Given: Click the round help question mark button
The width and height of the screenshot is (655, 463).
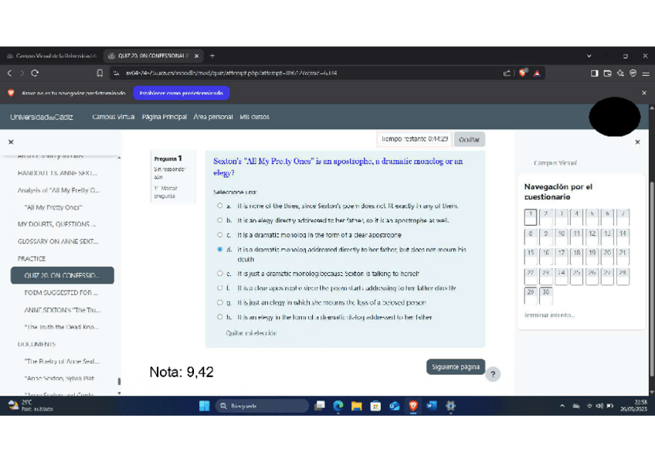Looking at the screenshot, I should coord(494,374).
